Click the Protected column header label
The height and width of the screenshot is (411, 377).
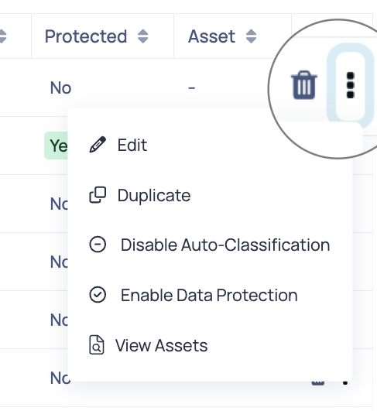(x=86, y=36)
